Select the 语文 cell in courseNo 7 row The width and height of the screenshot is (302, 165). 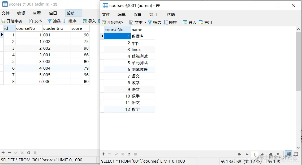tap(143, 76)
